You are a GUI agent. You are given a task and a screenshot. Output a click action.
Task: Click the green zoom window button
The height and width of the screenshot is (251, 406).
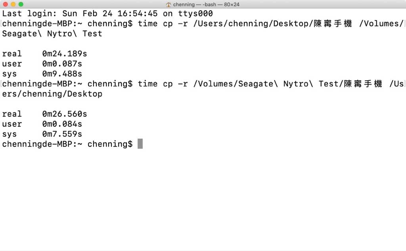tap(21, 4)
